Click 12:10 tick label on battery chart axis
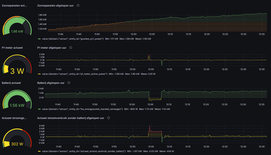 (x=169, y=104)
